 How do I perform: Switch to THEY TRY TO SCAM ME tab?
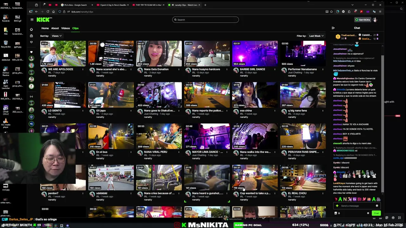pos(148,5)
